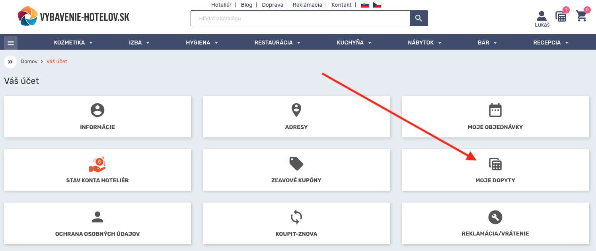Click the hamburger menu icon
This screenshot has height=251, width=596.
point(11,42)
